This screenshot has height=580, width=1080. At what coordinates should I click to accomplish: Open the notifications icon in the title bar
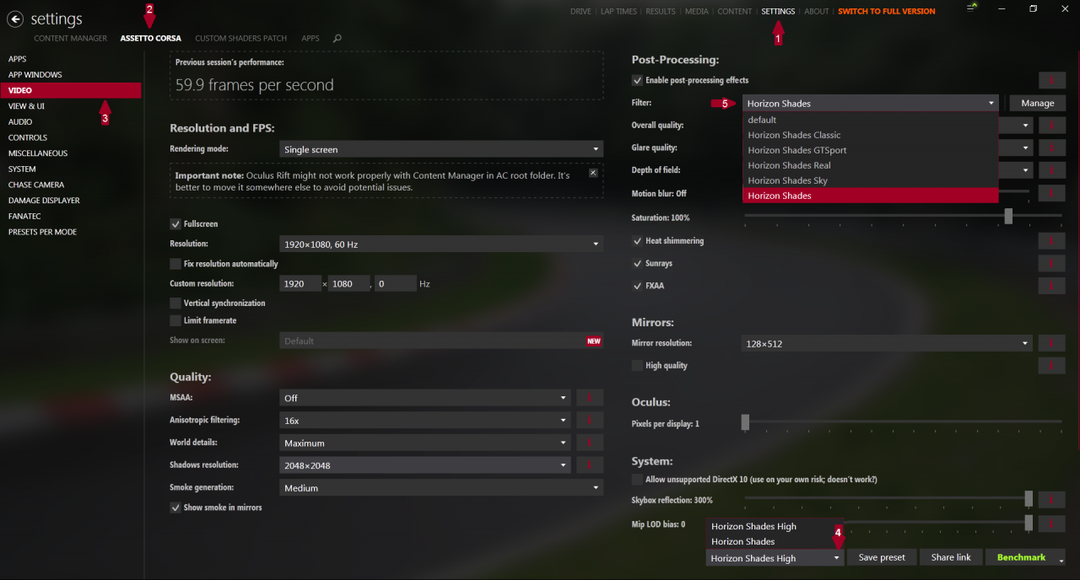click(973, 8)
